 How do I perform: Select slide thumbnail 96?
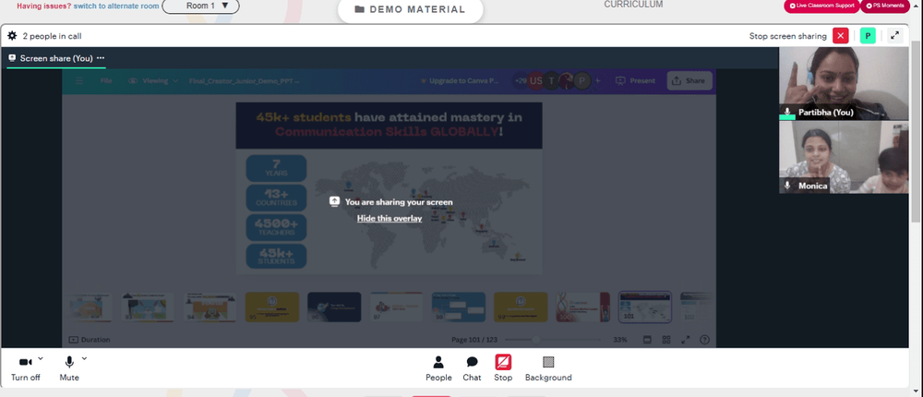(x=334, y=307)
